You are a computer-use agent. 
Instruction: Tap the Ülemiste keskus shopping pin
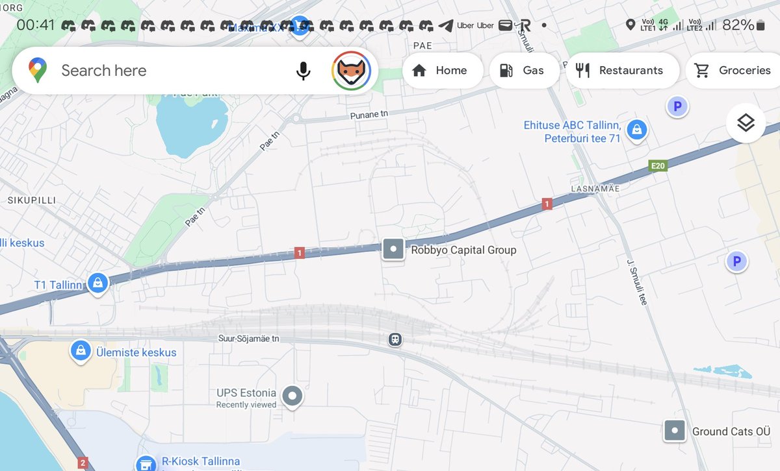click(x=80, y=351)
